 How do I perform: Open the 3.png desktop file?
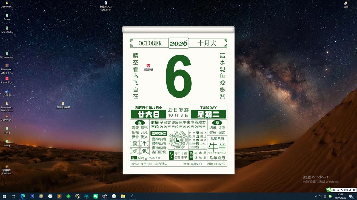coord(7,143)
